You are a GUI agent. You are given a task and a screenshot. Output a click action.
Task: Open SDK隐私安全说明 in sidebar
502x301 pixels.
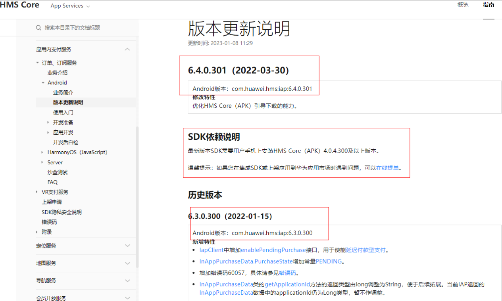(x=62, y=212)
